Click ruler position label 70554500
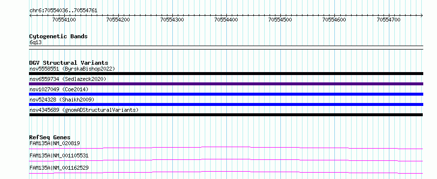437x179 pixels. [280, 20]
